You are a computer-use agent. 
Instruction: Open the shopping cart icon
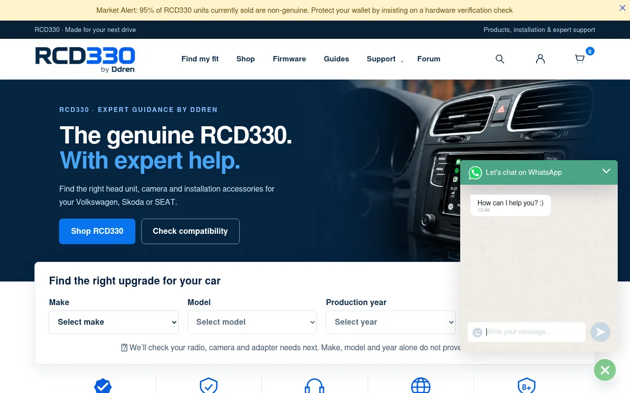pos(580,59)
